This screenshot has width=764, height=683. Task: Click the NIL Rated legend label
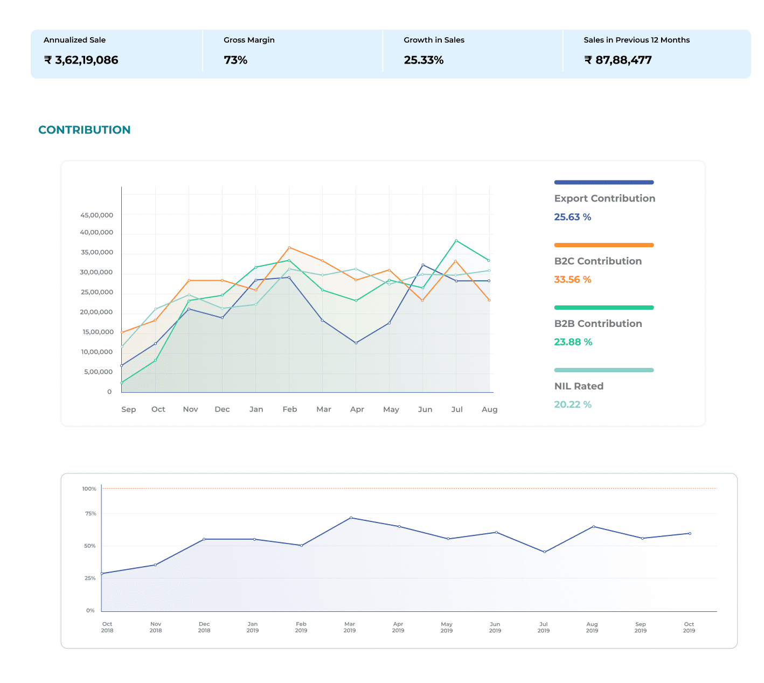[579, 386]
